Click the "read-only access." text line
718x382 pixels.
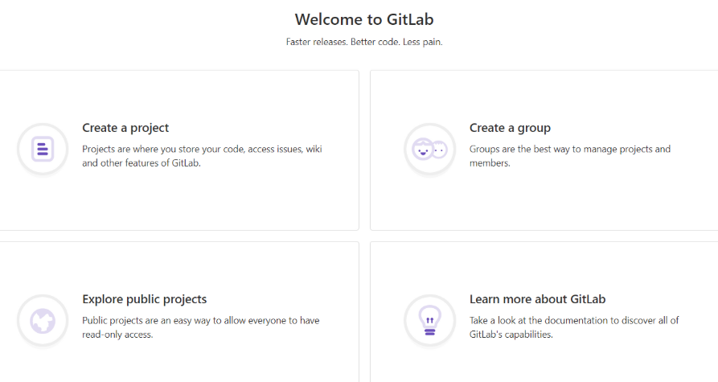coord(117,334)
